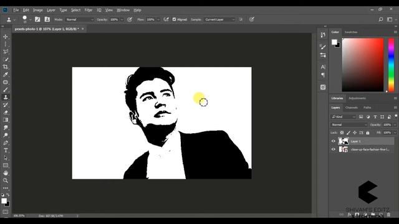
Task: Select the Zoom tool
Action: (6, 180)
